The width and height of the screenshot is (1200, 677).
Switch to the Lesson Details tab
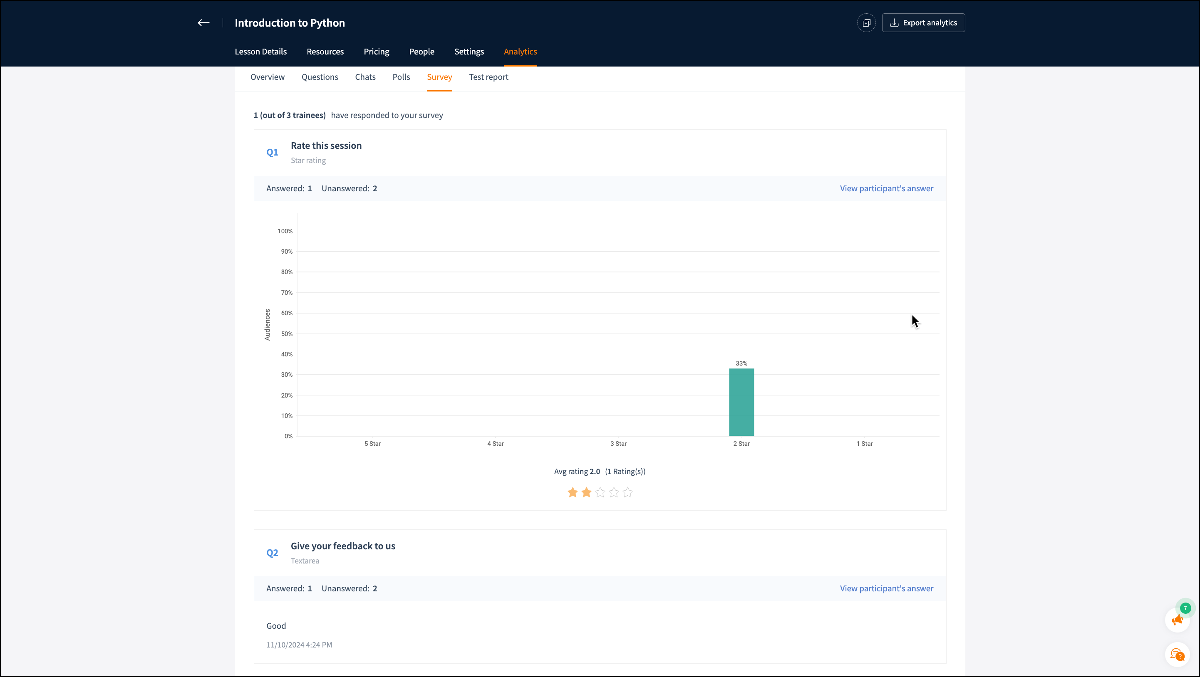pyautogui.click(x=260, y=52)
